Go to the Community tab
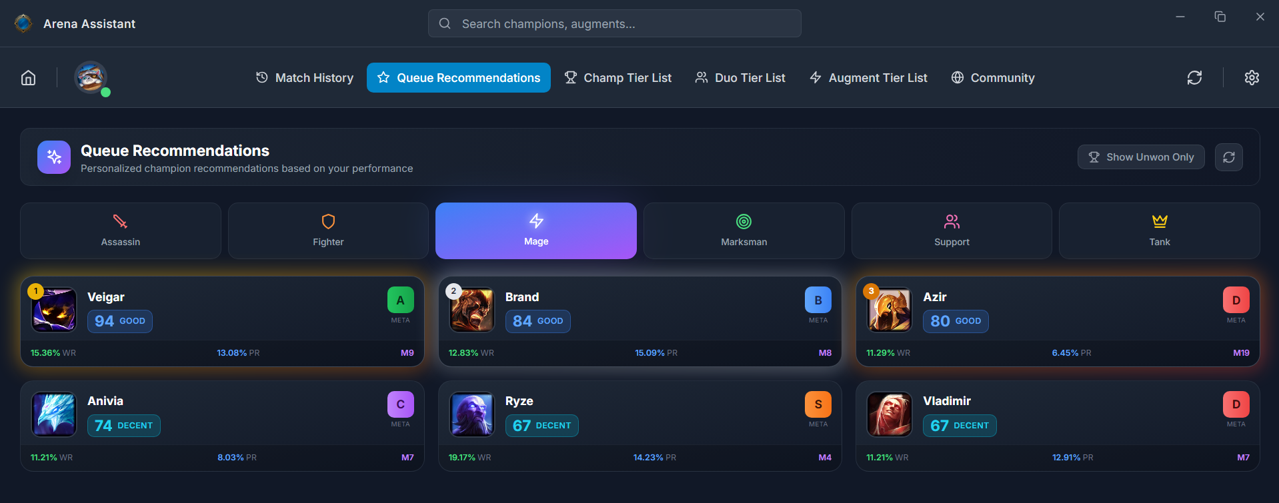 (993, 78)
